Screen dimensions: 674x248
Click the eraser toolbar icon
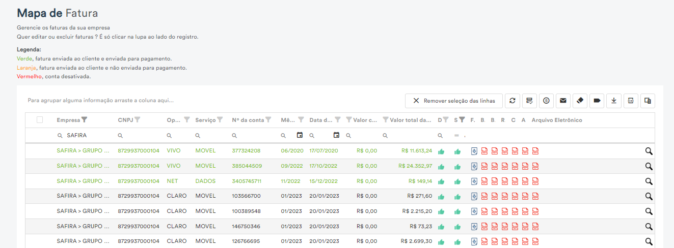580,101
